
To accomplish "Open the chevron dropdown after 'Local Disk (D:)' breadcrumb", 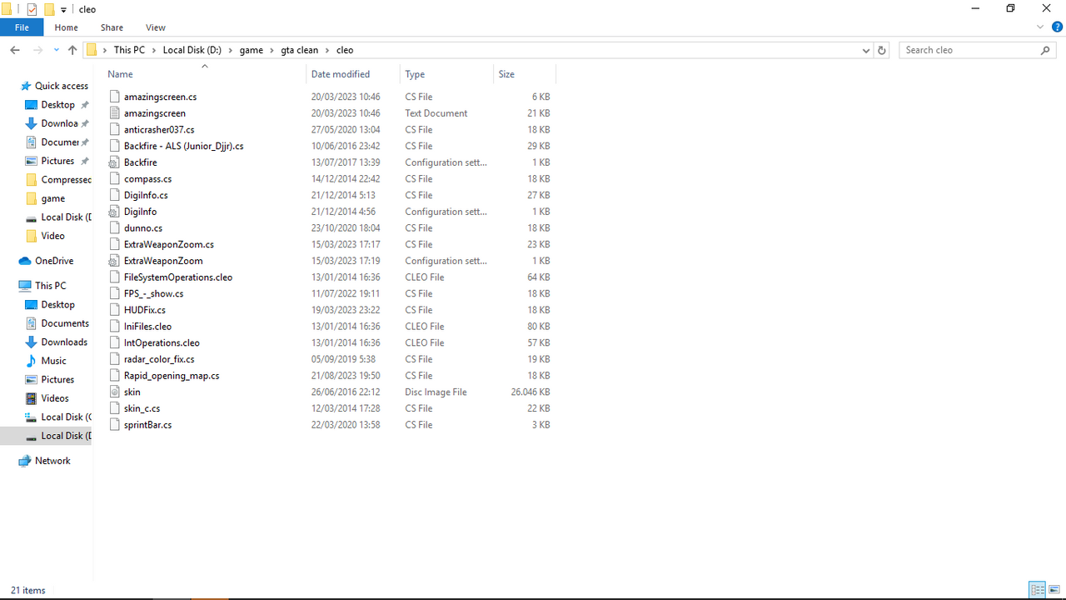I will tap(231, 50).
